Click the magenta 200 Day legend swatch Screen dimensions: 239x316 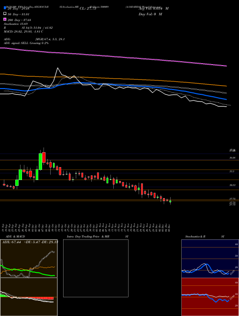click(5, 20)
